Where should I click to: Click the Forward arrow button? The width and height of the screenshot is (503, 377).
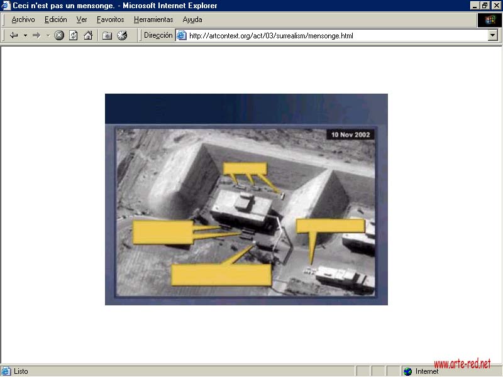36,36
